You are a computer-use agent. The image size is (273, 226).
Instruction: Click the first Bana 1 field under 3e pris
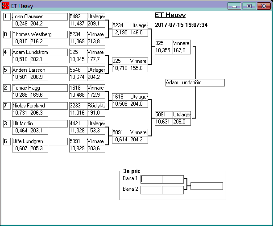pos(151,179)
